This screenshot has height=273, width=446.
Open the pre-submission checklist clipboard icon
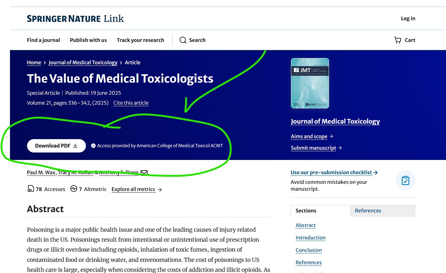405,180
